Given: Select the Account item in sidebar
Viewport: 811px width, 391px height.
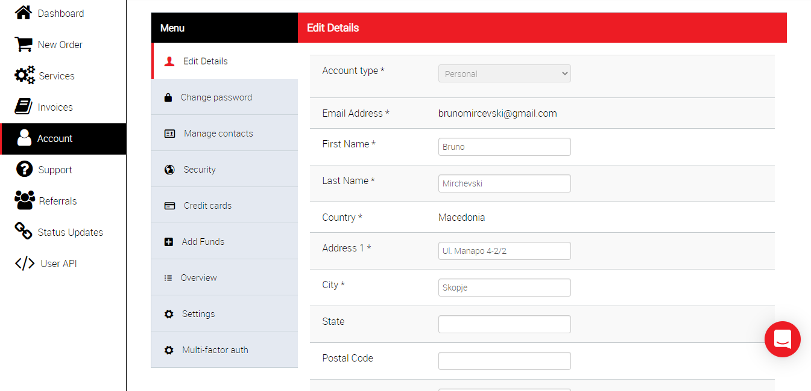Looking at the screenshot, I should click(54, 138).
